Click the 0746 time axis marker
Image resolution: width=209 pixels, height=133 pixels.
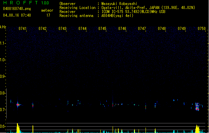click(122, 29)
